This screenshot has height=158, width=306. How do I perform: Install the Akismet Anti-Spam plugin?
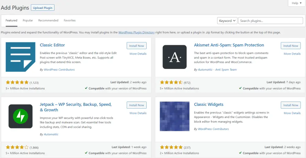291,46
